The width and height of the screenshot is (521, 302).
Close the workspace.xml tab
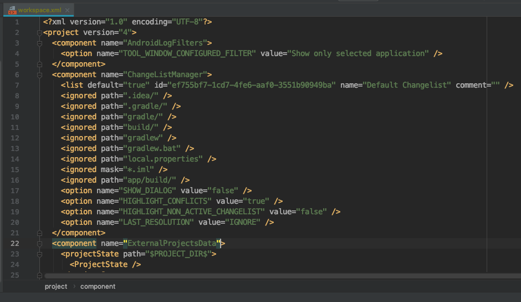click(68, 11)
